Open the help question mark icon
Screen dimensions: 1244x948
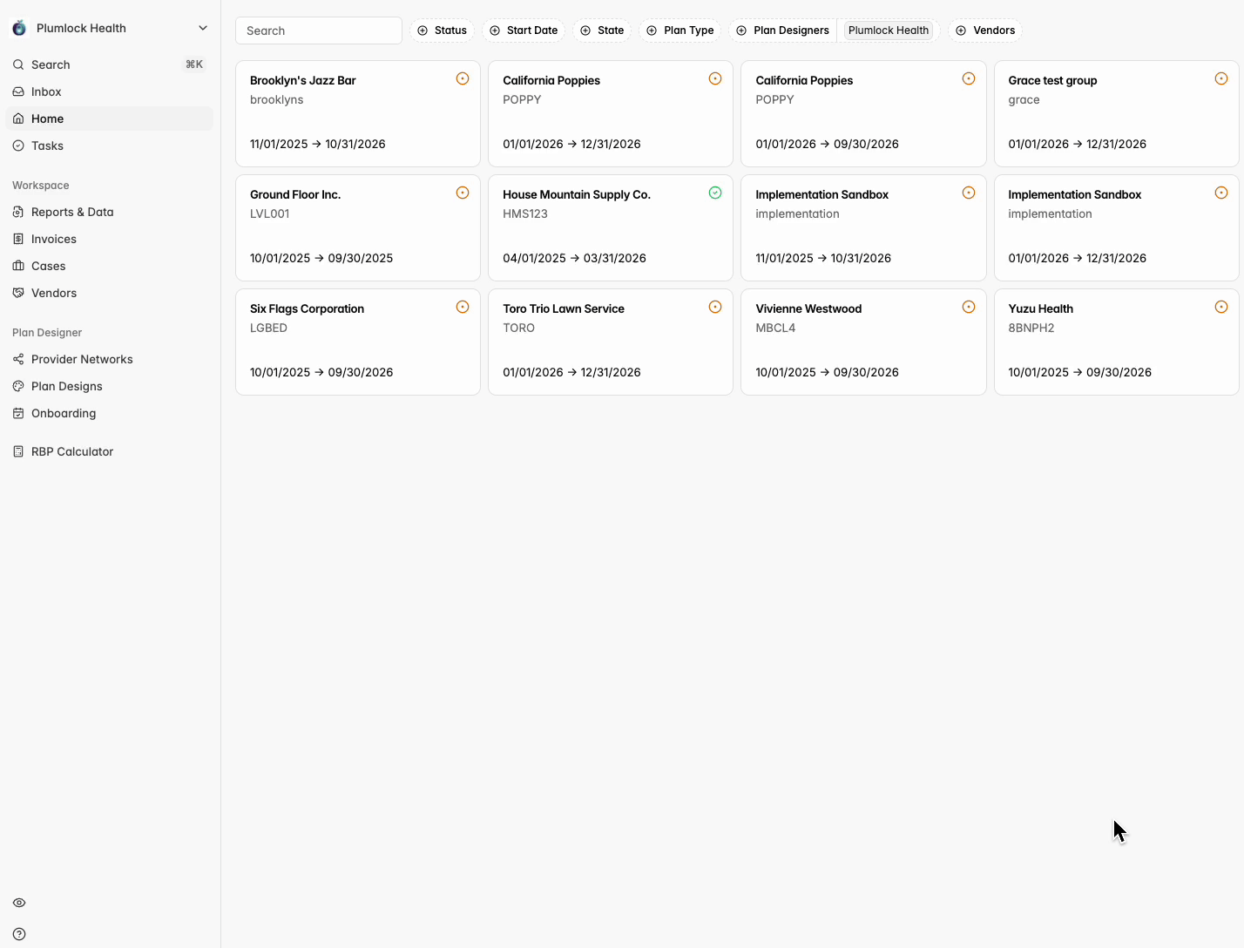pos(19,934)
